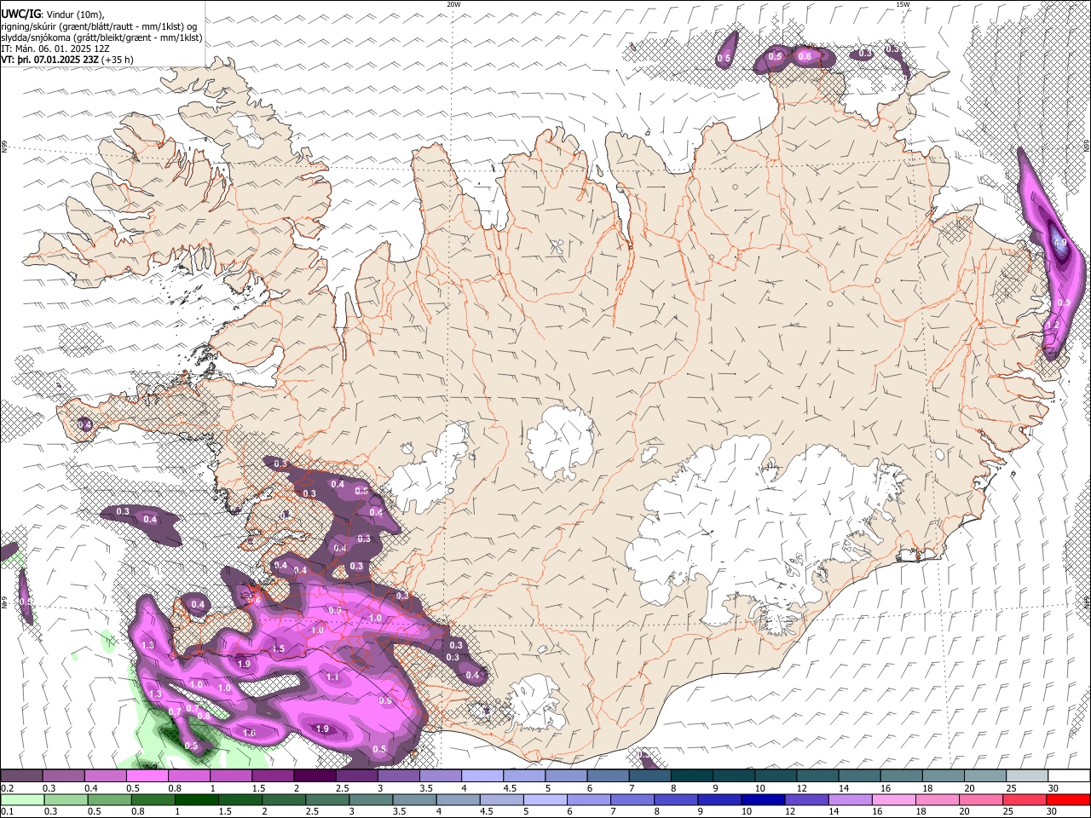Click the light pink 16–18 swatch, bottom legend row
The width and height of the screenshot is (1091, 818).
click(x=894, y=799)
